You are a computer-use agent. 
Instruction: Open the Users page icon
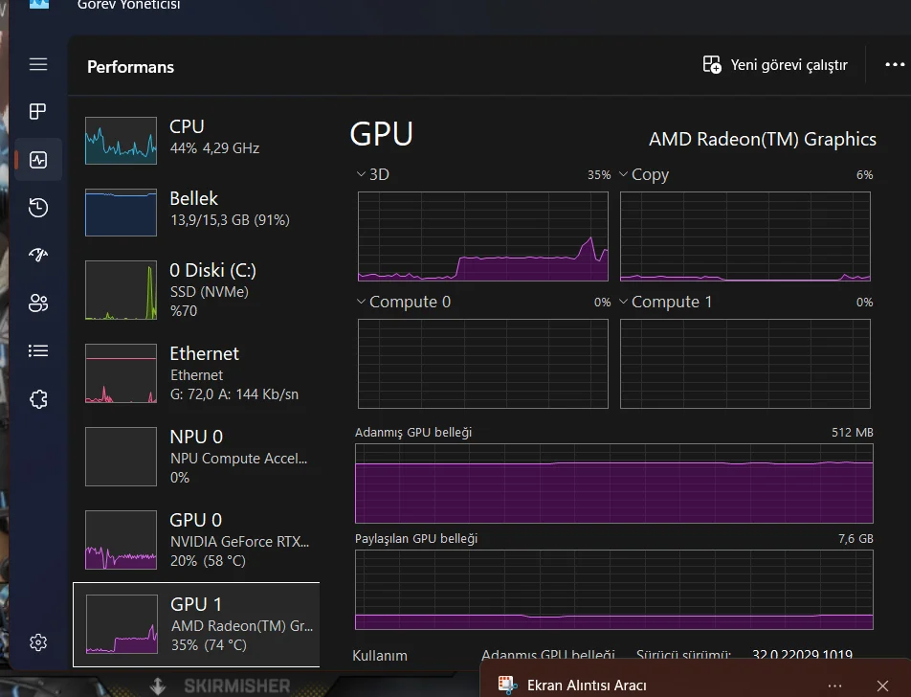38,303
